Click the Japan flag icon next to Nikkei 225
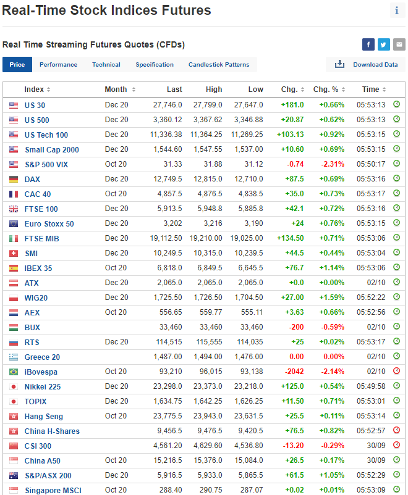Image resolution: width=408 pixels, height=495 pixels. pos(14,386)
